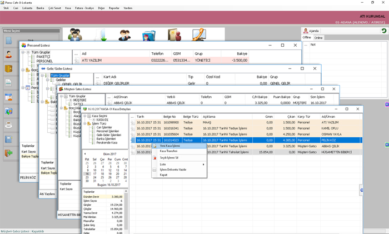
Task: Click the red X icon beside Seçili İşlemi Sil
Action: click(154, 158)
